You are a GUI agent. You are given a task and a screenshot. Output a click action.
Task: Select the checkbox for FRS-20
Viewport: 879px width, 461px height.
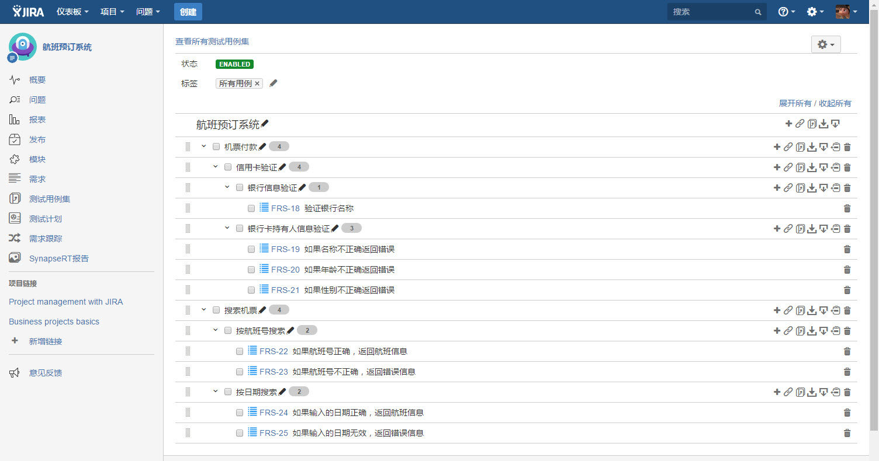click(251, 270)
